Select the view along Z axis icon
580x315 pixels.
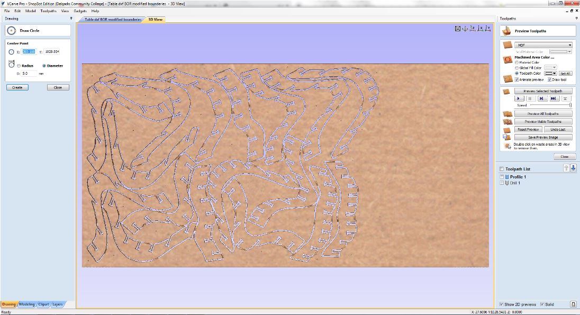(473, 29)
